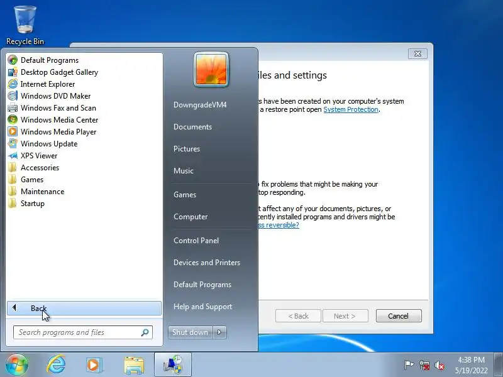Click the Shut down button
The image size is (503, 377).
pyautogui.click(x=190, y=332)
